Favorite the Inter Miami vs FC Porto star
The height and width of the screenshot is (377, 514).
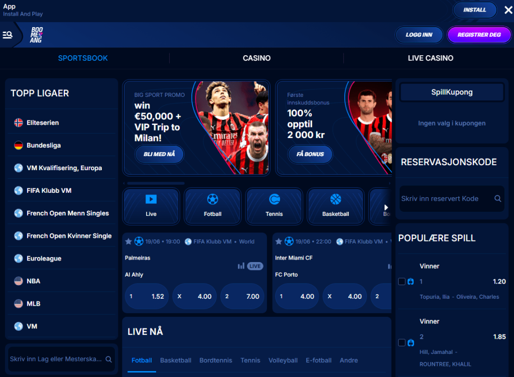(279, 241)
